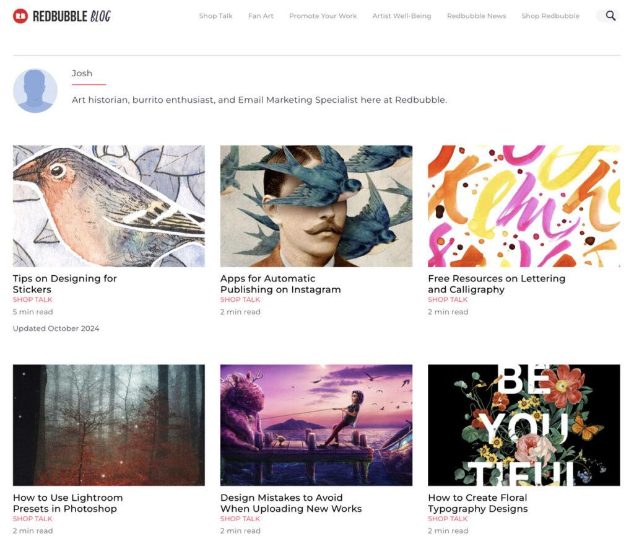The height and width of the screenshot is (546, 634).
Task: Open the floral Be You Tiful image
Action: click(x=523, y=425)
